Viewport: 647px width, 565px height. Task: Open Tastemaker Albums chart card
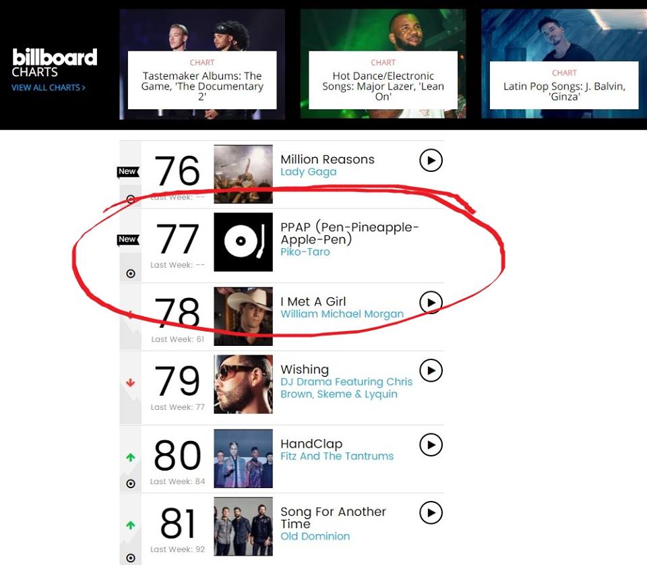[x=202, y=64]
